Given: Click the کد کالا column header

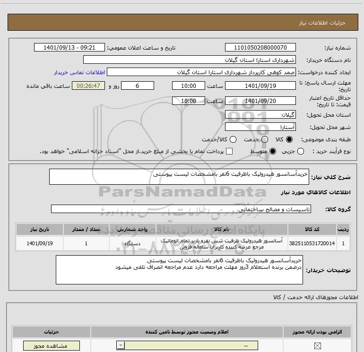Looking at the screenshot, I should [312, 229].
